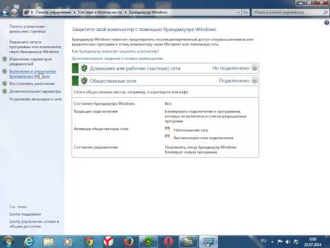Click the 'Неопознанная сеть' network icon

(168, 130)
